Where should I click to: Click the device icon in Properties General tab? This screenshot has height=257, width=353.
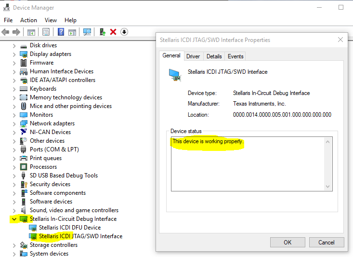click(175, 75)
